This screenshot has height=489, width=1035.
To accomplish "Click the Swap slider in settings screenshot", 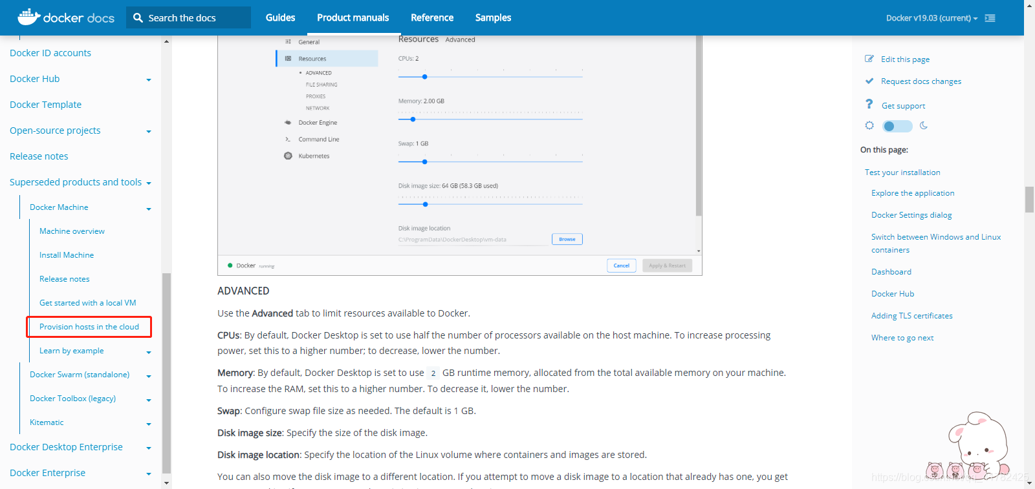I will tap(490, 161).
